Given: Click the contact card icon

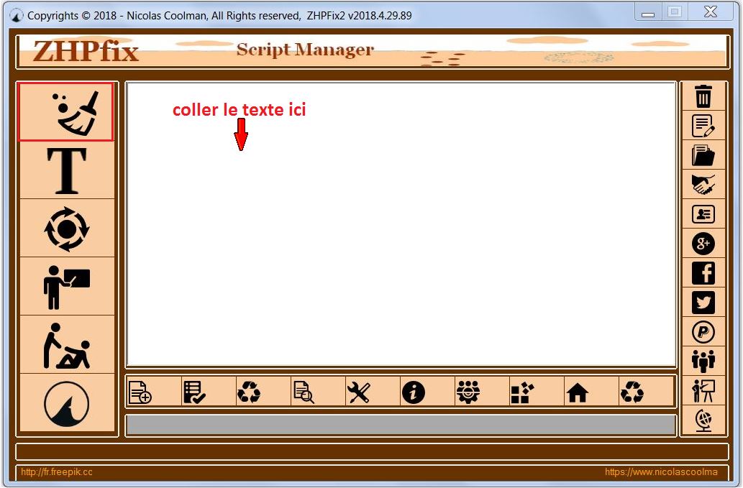Looking at the screenshot, I should pyautogui.click(x=703, y=214).
